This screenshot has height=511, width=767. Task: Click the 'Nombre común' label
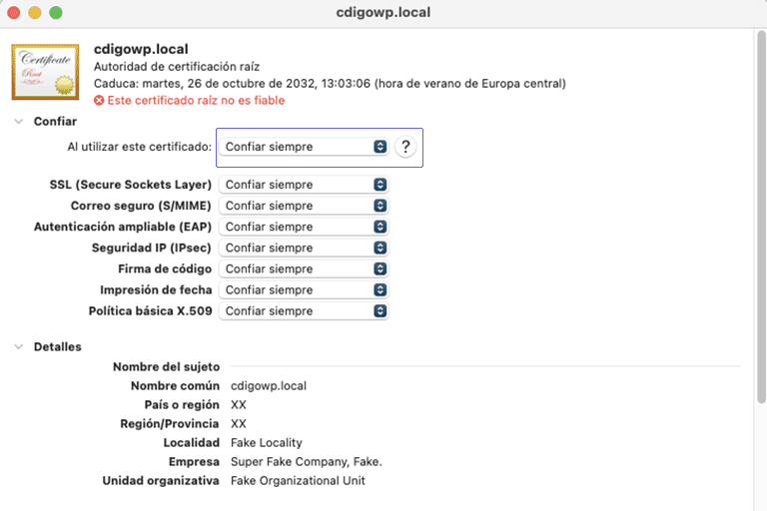(x=175, y=386)
